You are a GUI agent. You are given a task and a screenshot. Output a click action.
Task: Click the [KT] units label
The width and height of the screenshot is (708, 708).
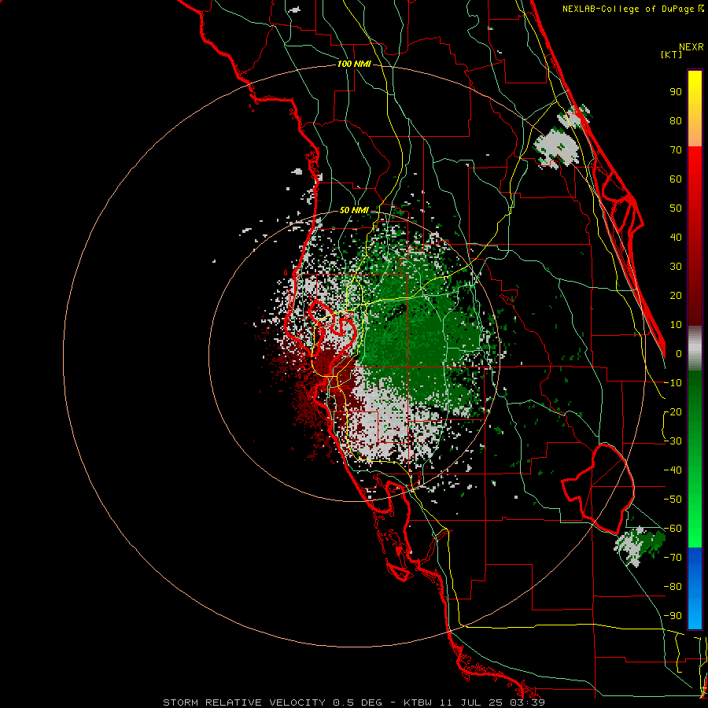[671, 54]
